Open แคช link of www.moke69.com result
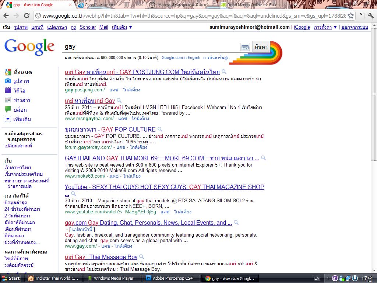The width and height of the screenshot is (377, 283). click(114, 176)
